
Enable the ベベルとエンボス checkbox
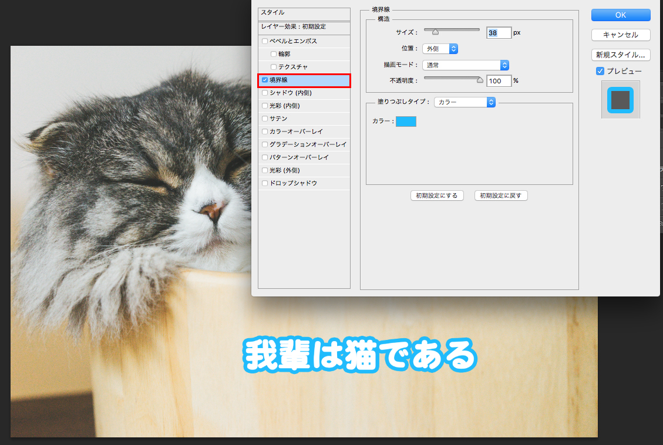pyautogui.click(x=265, y=41)
